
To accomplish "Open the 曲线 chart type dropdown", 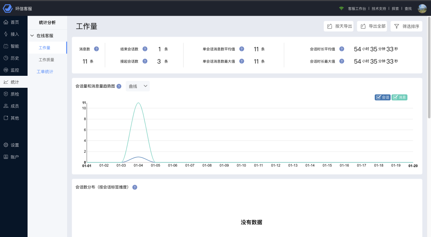I will pos(138,86).
